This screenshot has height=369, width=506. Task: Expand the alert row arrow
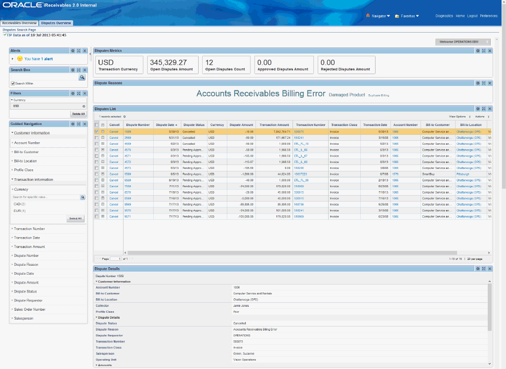point(12,59)
